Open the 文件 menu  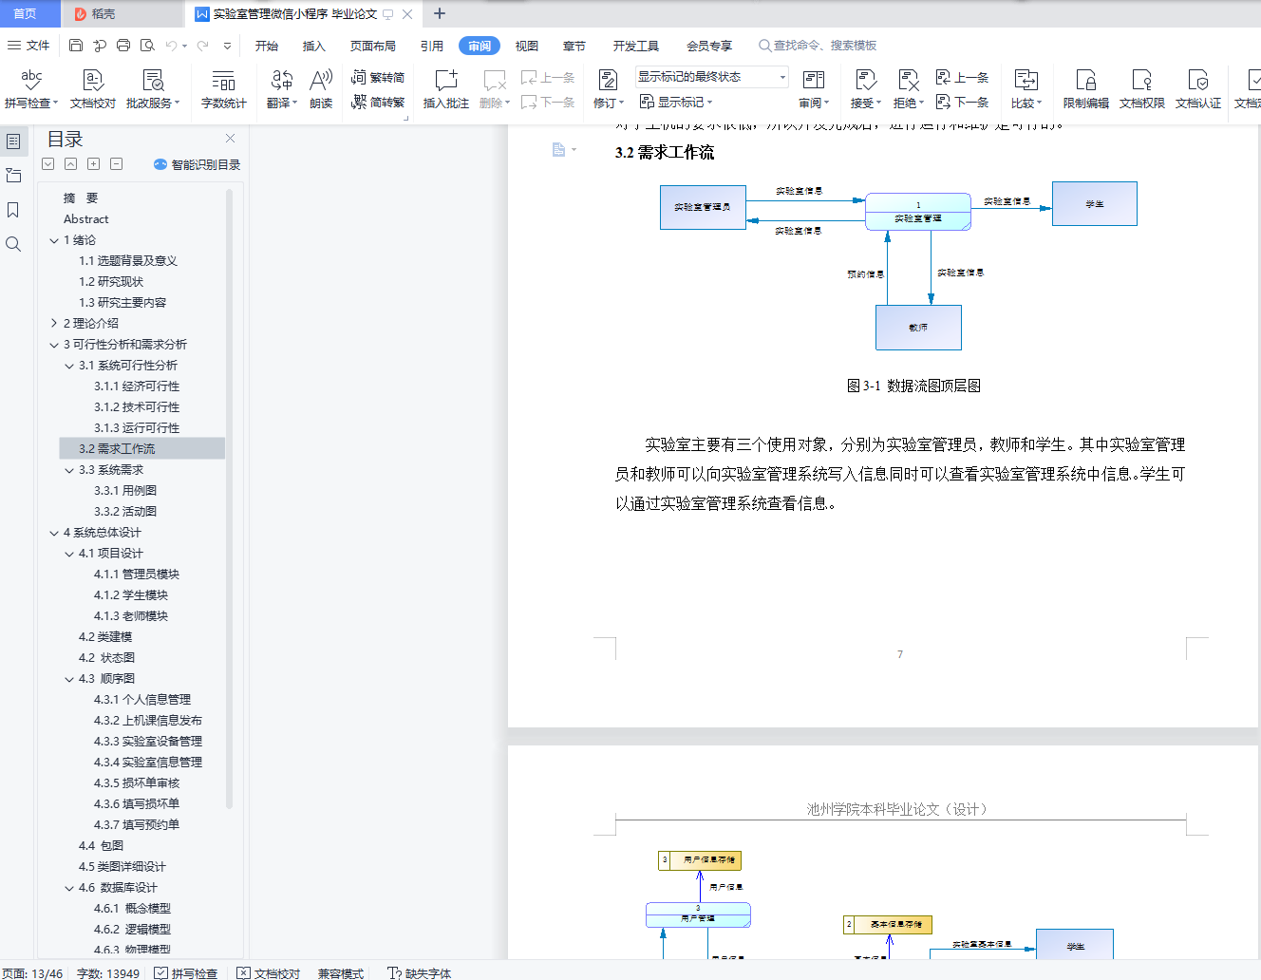(x=28, y=46)
